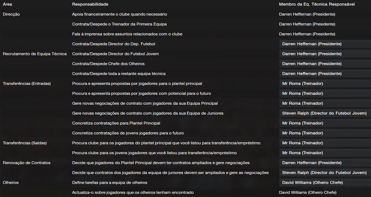The width and height of the screenshot is (371, 197).
Task: Open dropdown for contract negotiations da Equipa Principal
Action: pyautogui.click(x=325, y=104)
